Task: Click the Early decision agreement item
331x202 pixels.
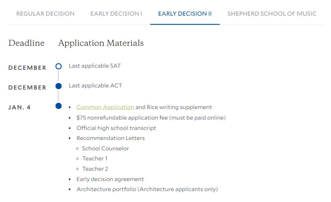Action: pos(110,179)
